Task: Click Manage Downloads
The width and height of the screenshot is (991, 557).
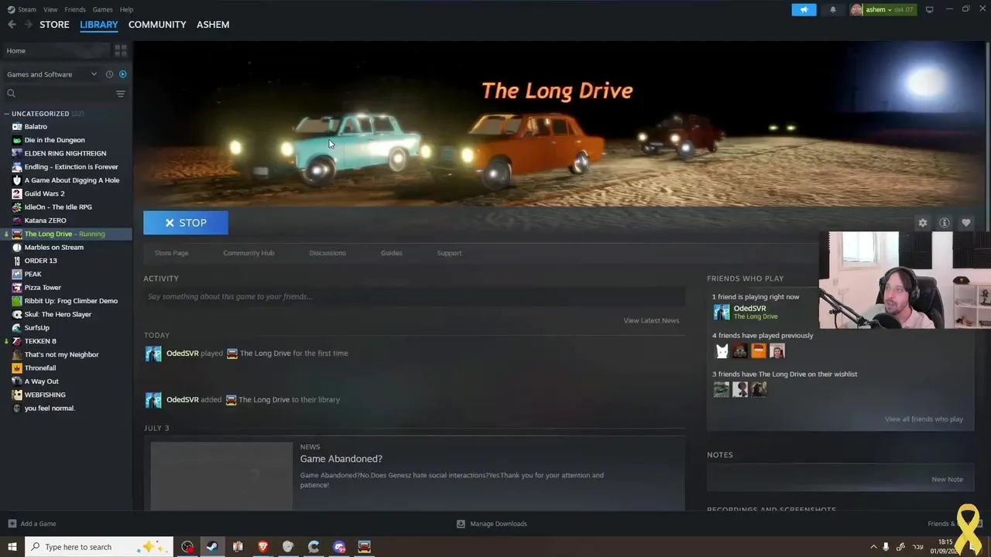Action: click(498, 524)
